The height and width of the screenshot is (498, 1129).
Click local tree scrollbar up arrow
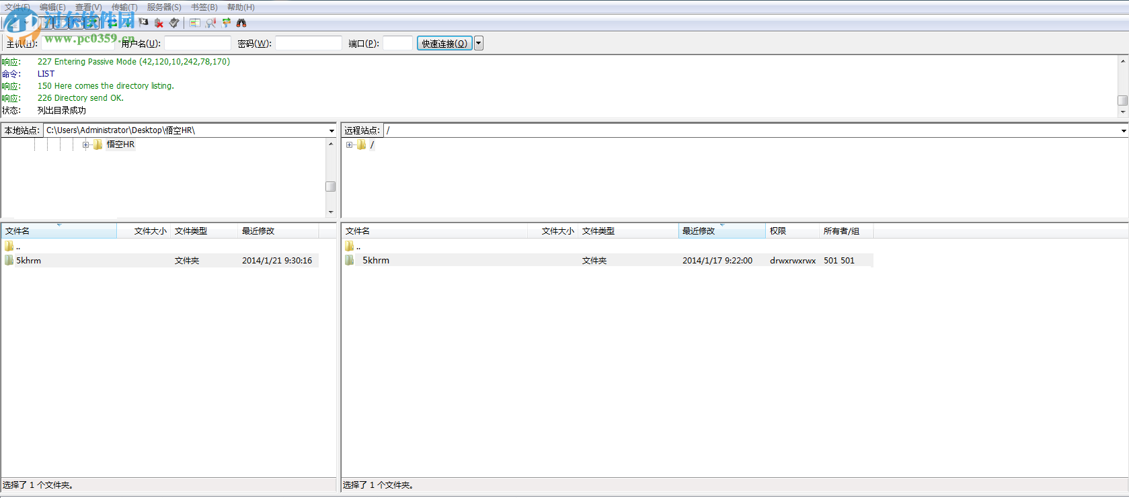331,144
